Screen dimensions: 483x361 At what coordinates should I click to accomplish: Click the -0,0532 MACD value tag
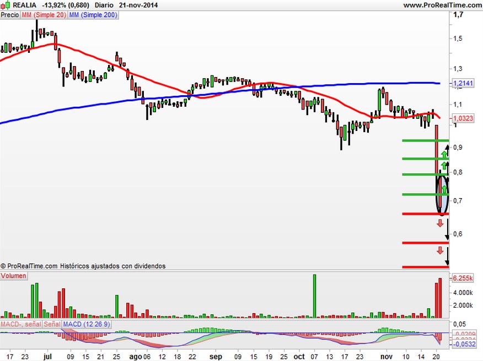point(464,344)
